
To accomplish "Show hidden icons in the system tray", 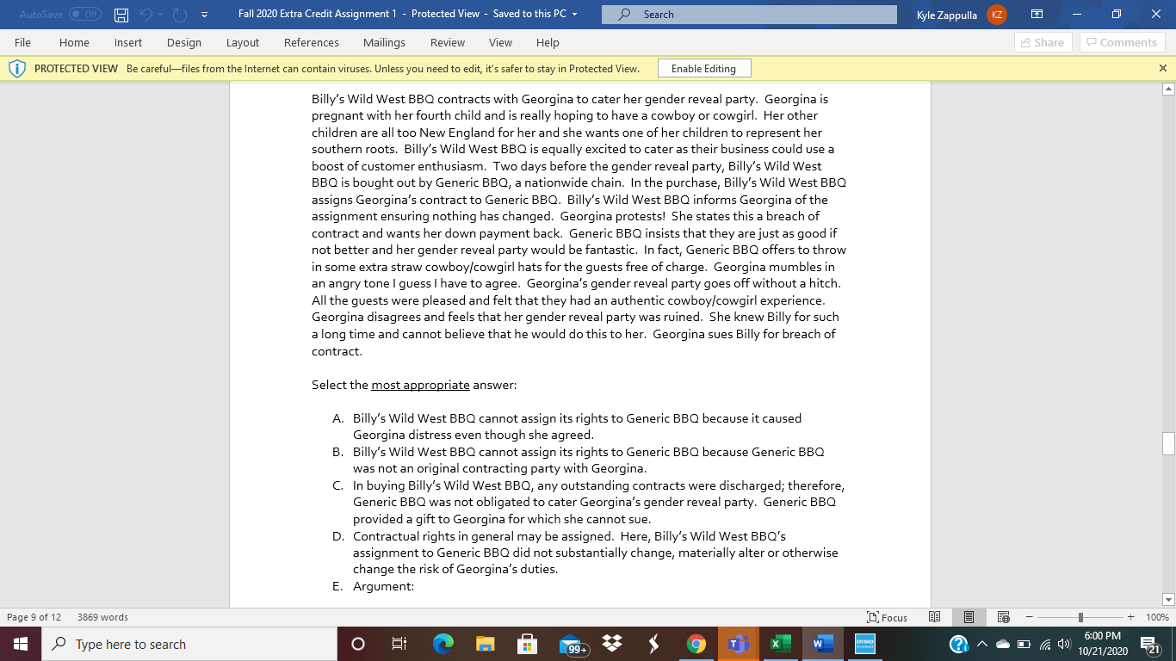I will 981,644.
